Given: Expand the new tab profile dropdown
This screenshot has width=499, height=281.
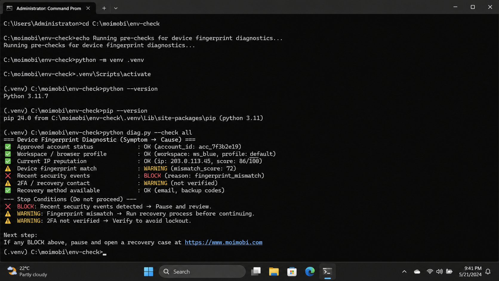Looking at the screenshot, I should (x=116, y=8).
